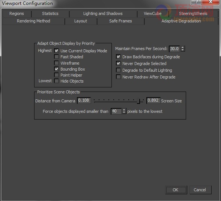
Task: Enable the Wireframe checkbox
Action: (x=56, y=63)
